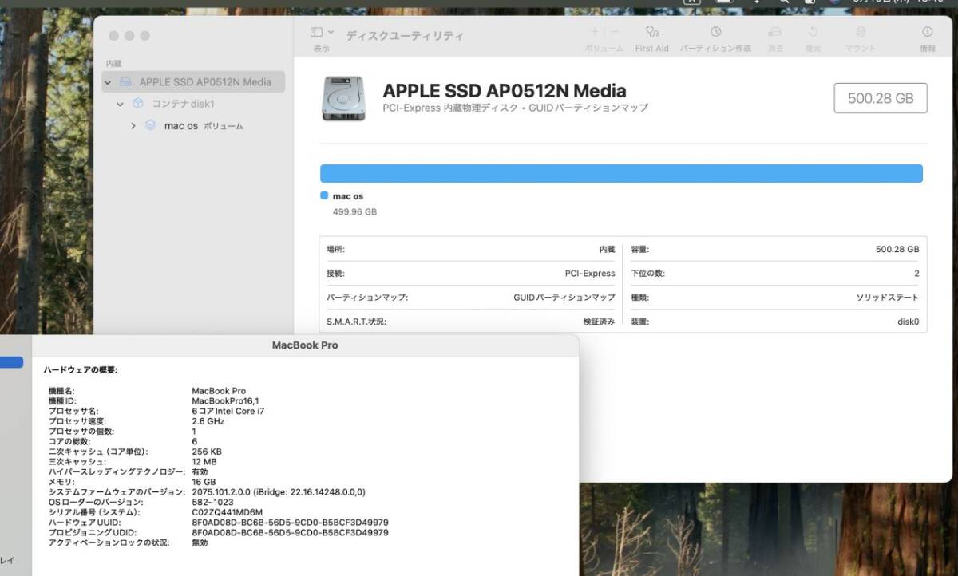Screen dimensions: 958x576
Task: Click the mount (マウント) toolbar icon
Action: 860,33
